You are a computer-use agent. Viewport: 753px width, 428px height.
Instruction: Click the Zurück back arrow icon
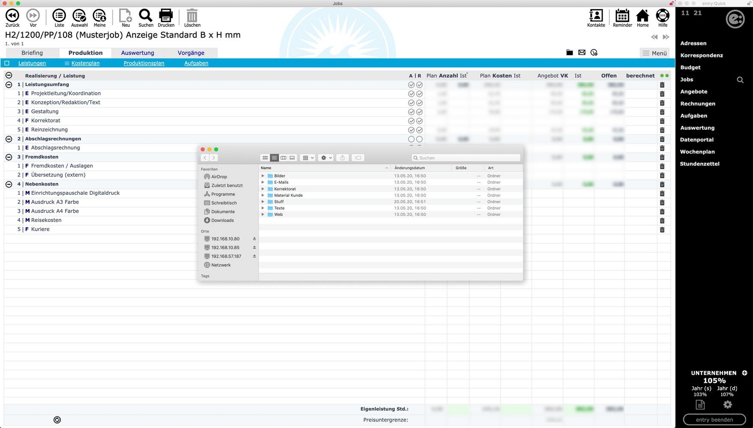[12, 16]
